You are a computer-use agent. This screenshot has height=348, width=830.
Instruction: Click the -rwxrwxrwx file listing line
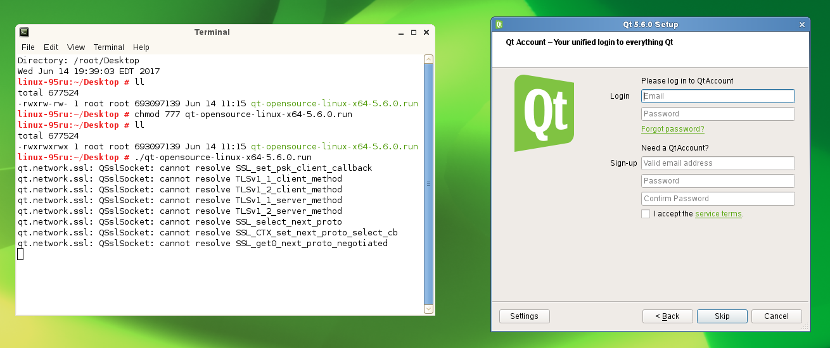pyautogui.click(x=218, y=147)
